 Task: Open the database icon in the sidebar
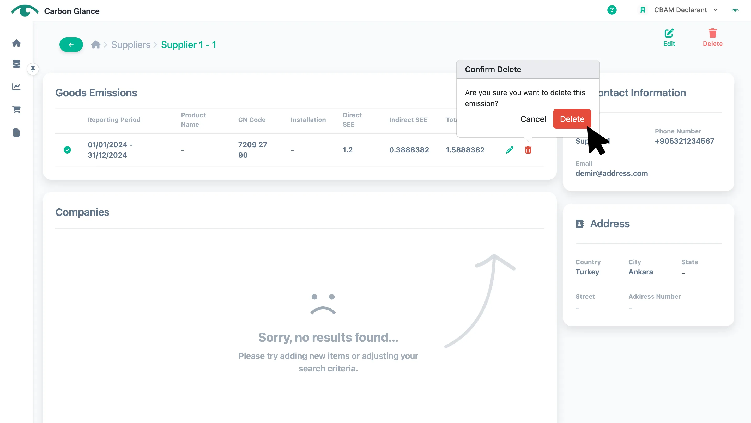(x=16, y=64)
